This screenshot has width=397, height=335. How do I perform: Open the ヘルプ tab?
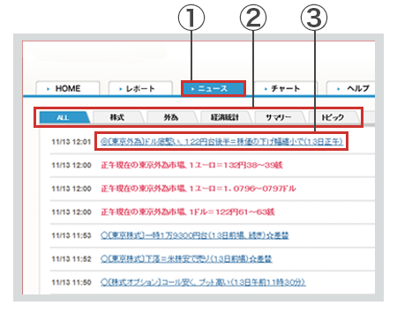(350, 88)
